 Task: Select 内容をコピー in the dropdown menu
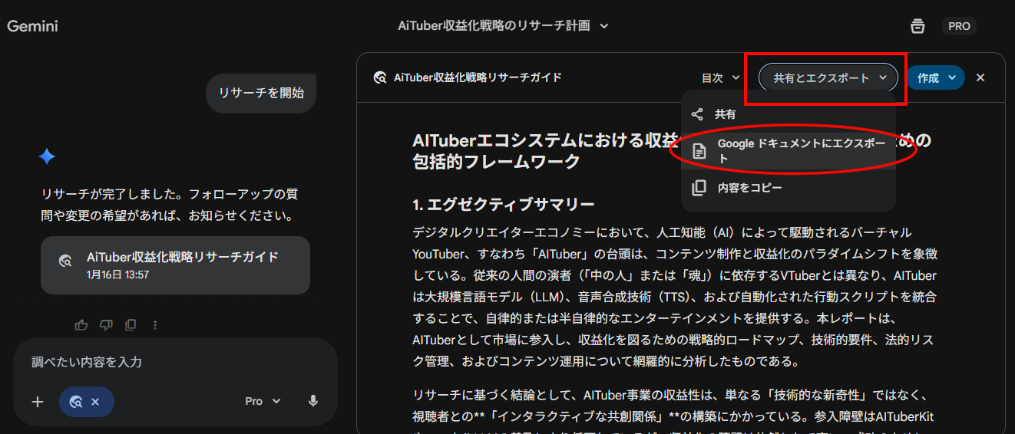coord(749,188)
